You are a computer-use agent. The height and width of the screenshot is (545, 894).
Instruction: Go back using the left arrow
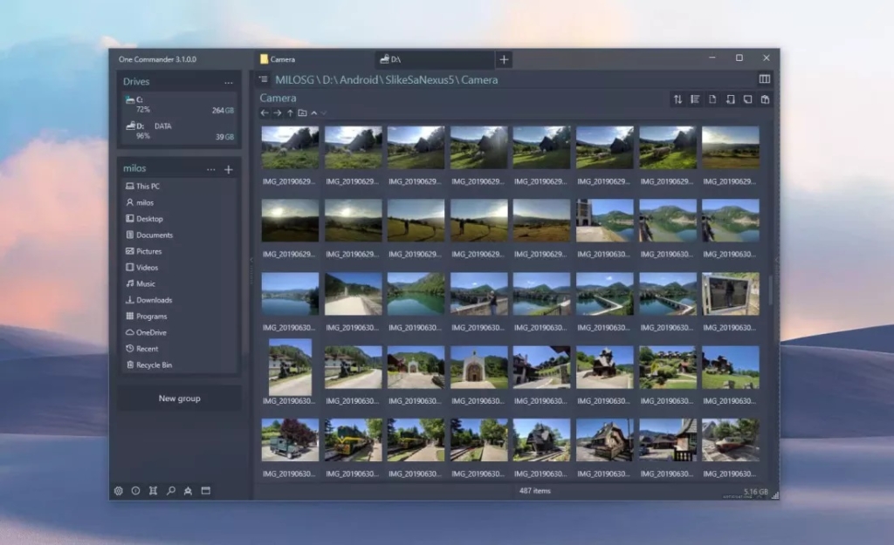tap(265, 113)
